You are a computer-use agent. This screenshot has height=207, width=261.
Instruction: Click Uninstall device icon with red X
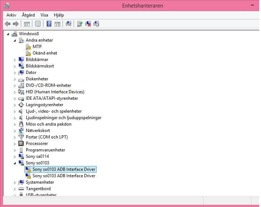(88, 24)
